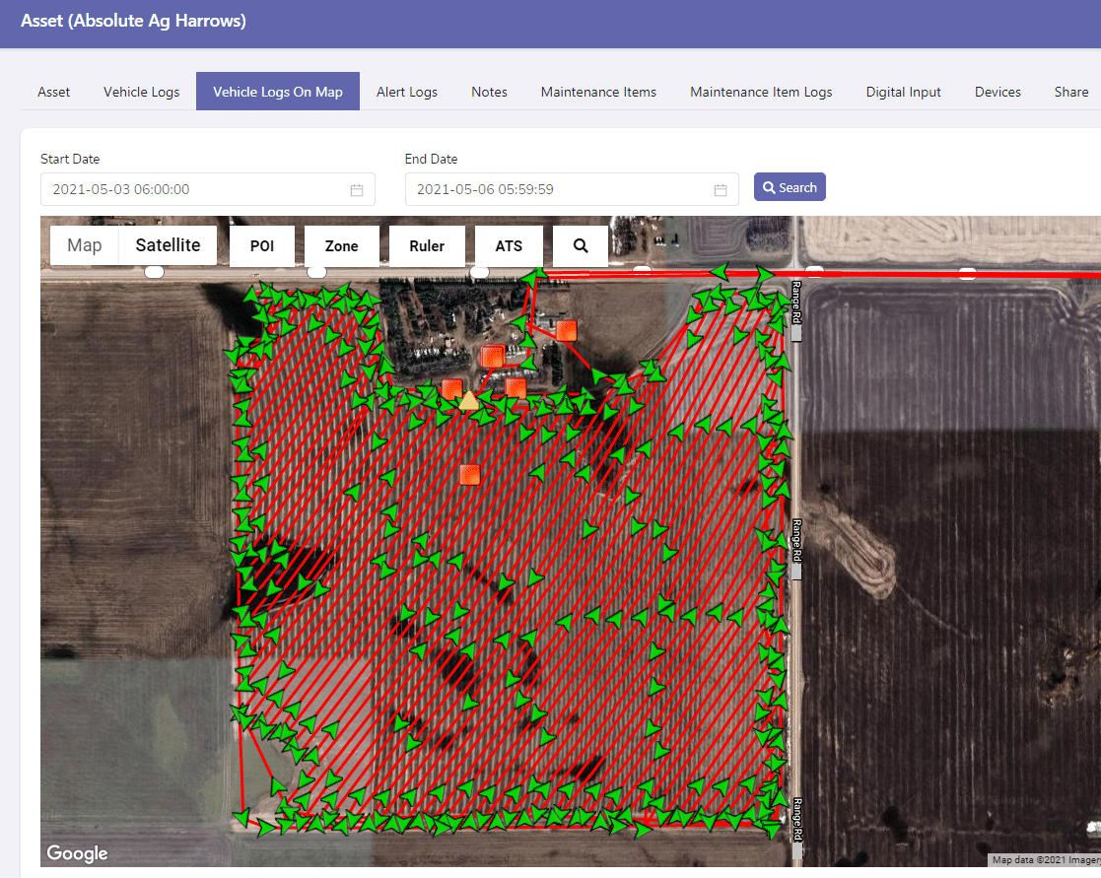Switch to the Alert Logs tab
This screenshot has width=1101, height=878.
click(x=407, y=91)
